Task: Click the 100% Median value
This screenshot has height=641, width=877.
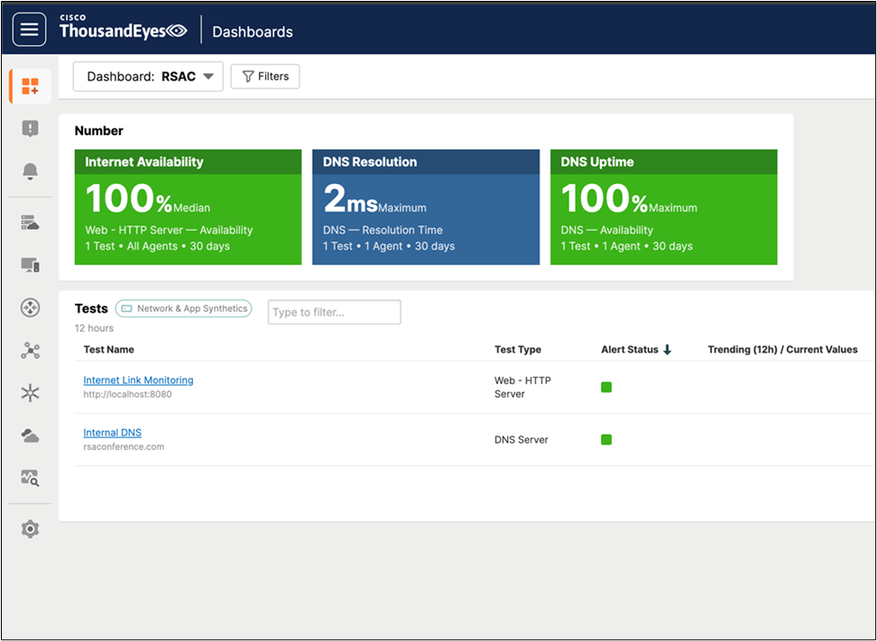Action: pos(148,199)
